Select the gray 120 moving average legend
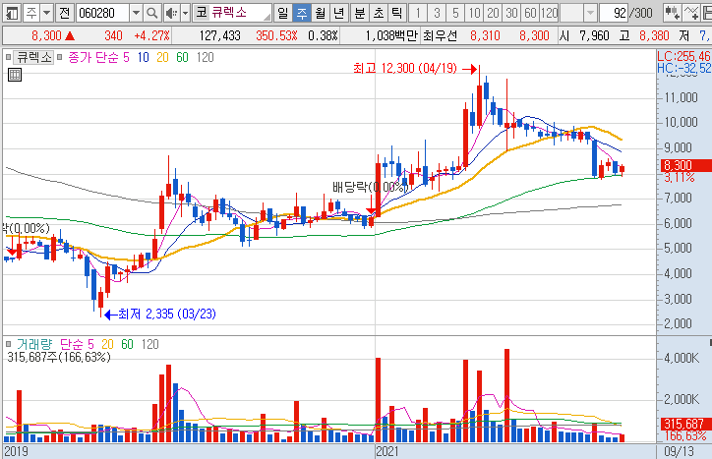The image size is (712, 459). (x=206, y=57)
